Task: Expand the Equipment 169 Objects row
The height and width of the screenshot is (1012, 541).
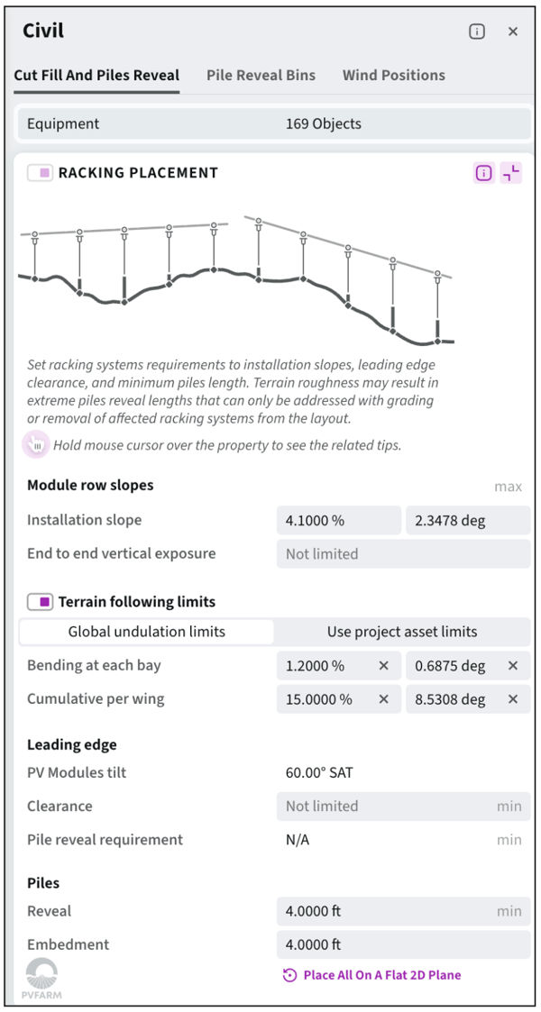Action: [x=274, y=124]
